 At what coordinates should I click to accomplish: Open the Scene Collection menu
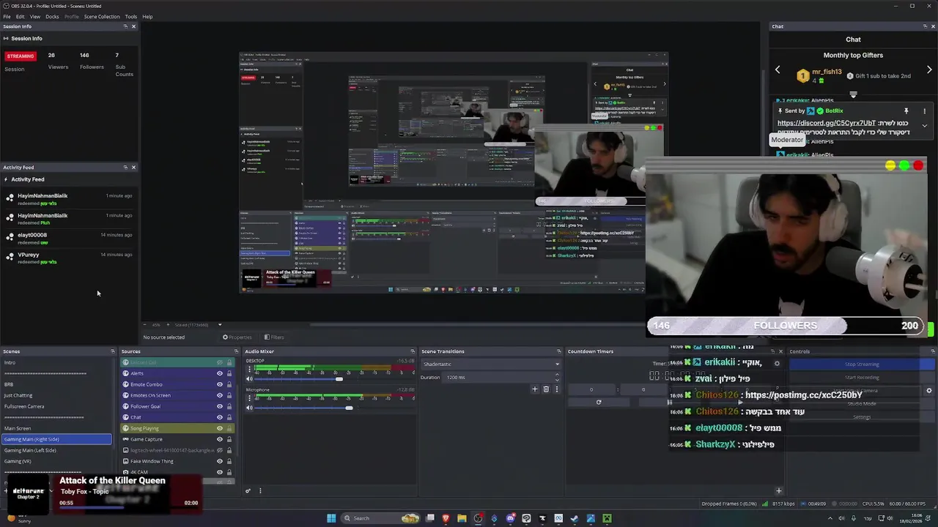click(x=102, y=16)
